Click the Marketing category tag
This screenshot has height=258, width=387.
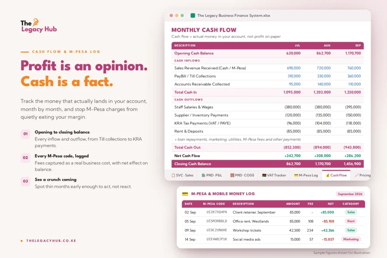(x=351, y=239)
